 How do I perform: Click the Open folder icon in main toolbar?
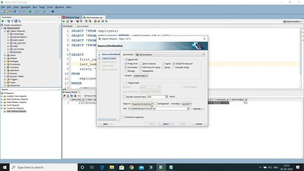click(7, 11)
